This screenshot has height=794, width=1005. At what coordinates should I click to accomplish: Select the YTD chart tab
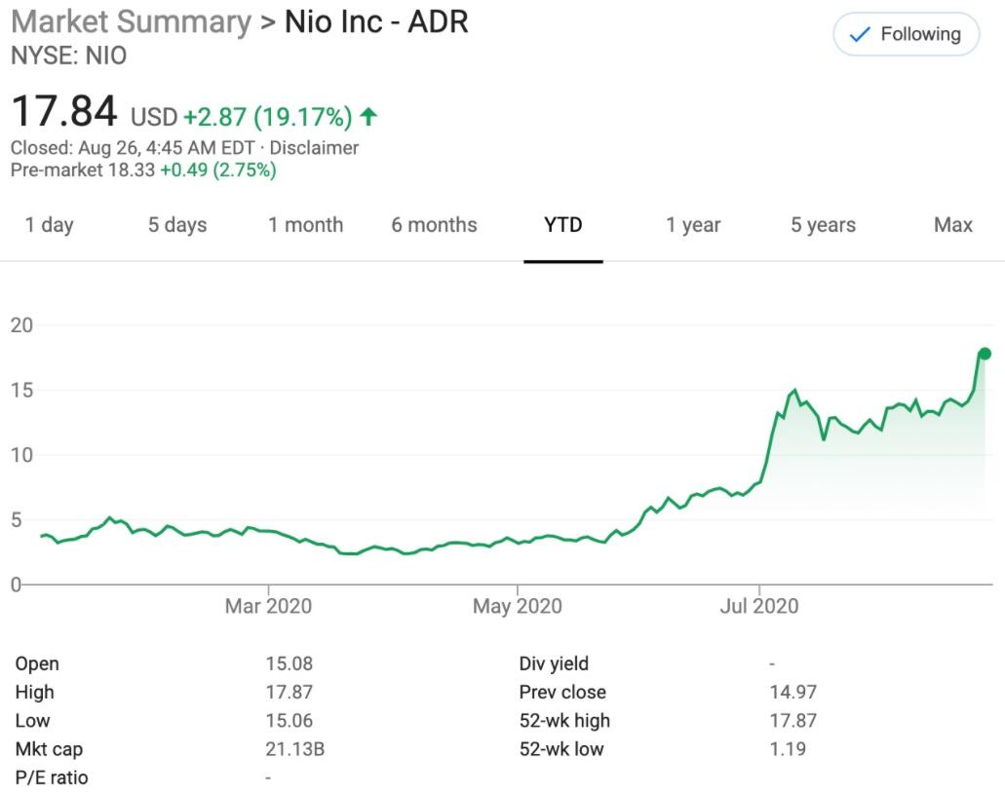pyautogui.click(x=563, y=225)
